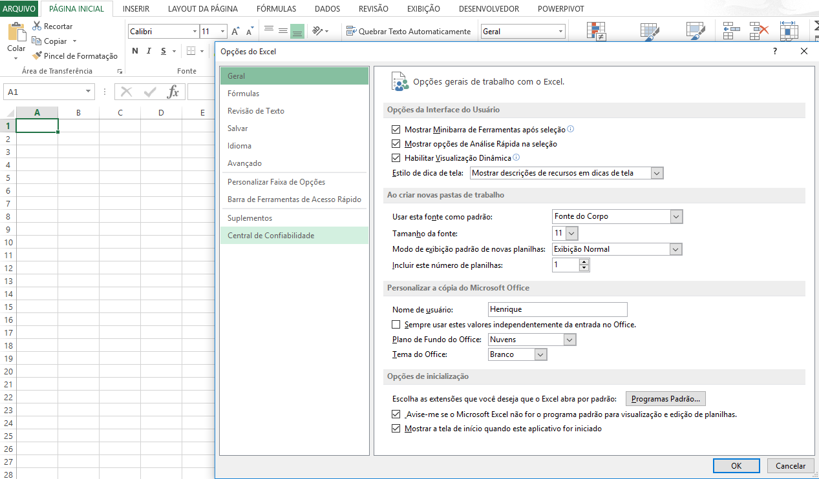This screenshot has height=479, width=819.
Task: Click info icon beside Visualização Dinâmica
Action: coord(516,158)
